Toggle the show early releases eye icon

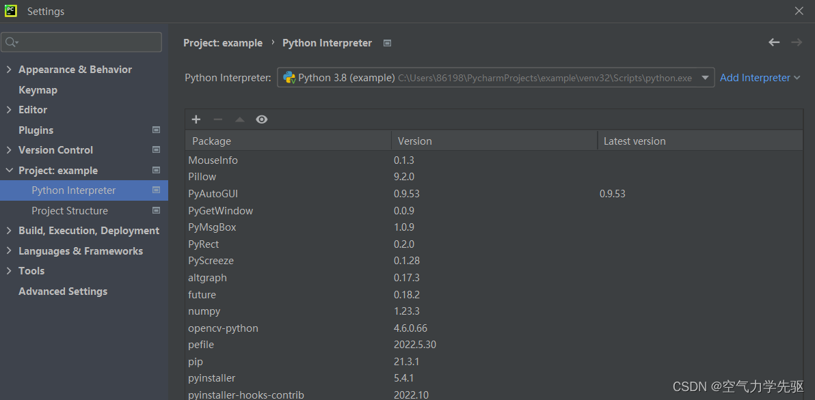pyautogui.click(x=261, y=119)
